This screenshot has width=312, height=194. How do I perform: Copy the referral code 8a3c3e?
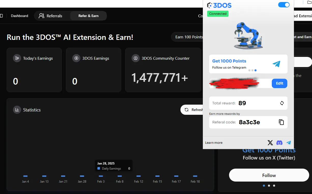(281, 122)
